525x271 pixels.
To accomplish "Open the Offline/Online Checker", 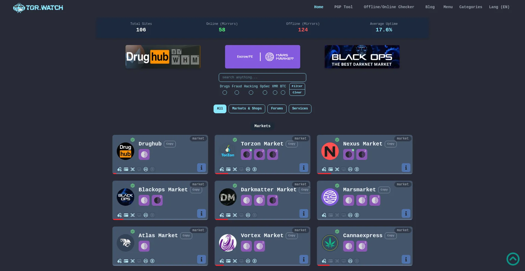I will tap(389, 7).
